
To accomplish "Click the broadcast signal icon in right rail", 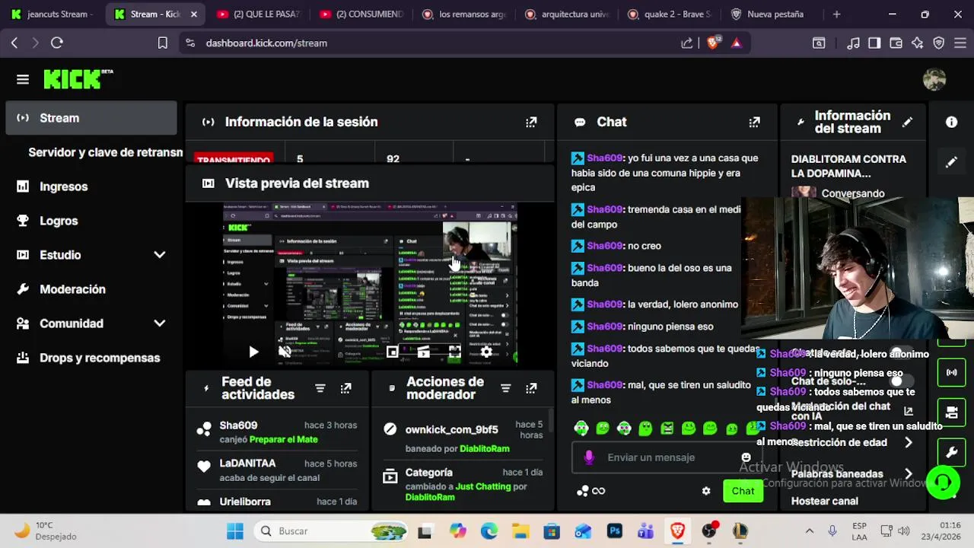I will click(951, 372).
